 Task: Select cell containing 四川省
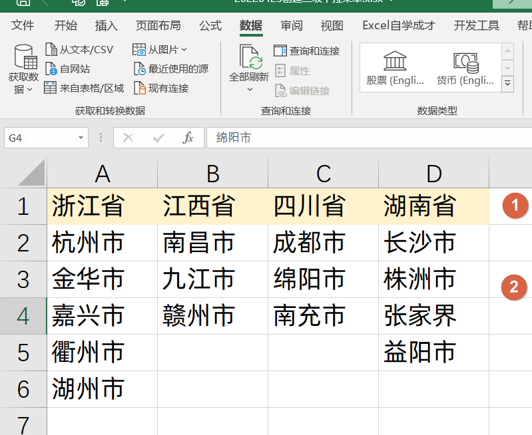click(x=324, y=206)
